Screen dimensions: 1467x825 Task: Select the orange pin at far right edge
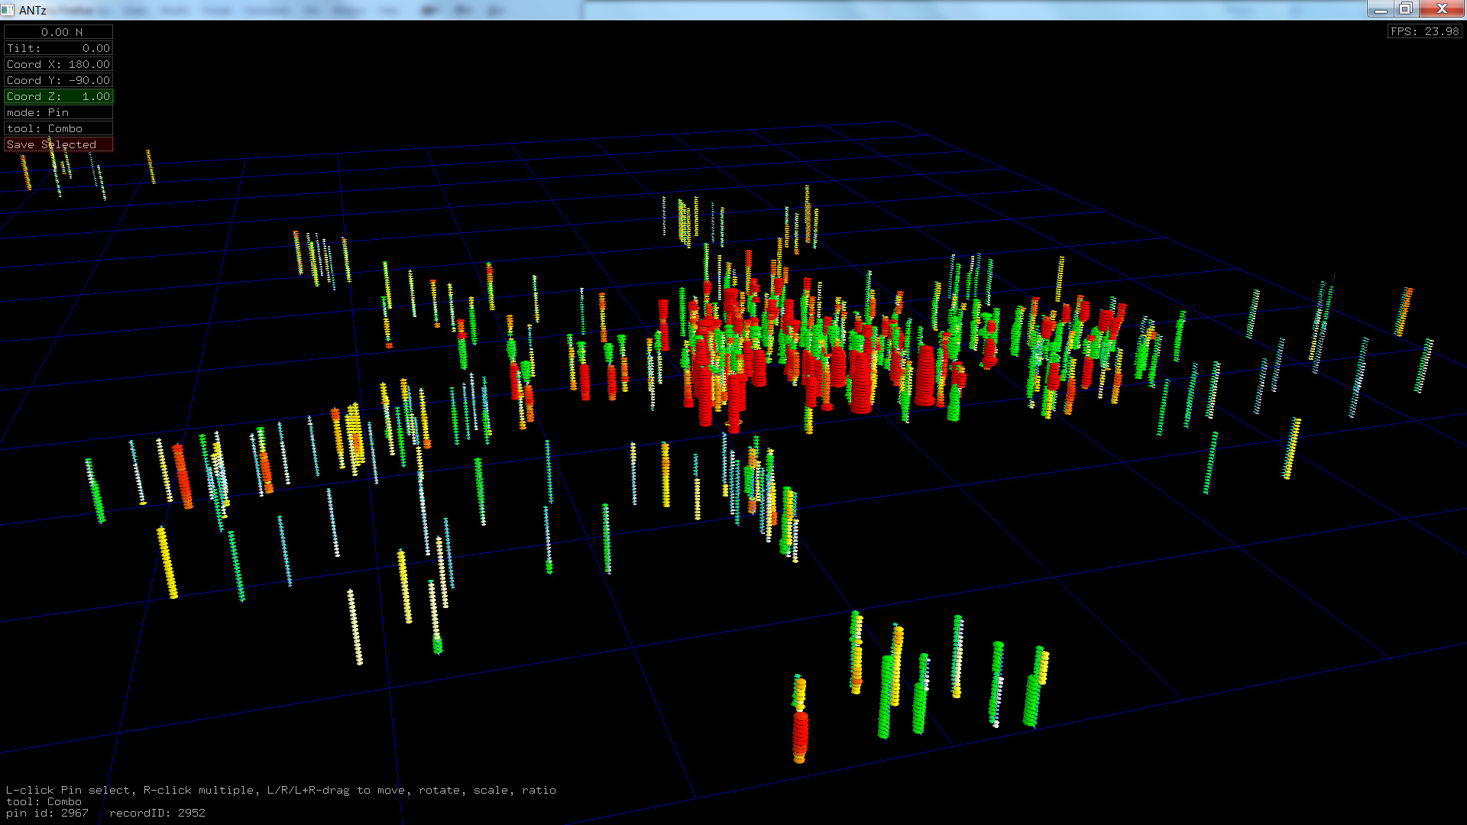[1403, 312]
